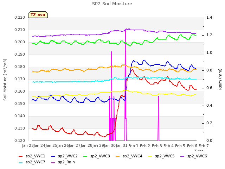Click the isolated rain spike near Feb 3
225x169 pixels.
[x=159, y=119]
